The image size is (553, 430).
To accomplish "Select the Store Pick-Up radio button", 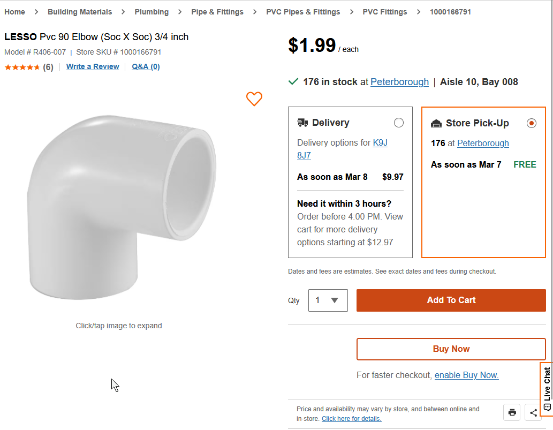I will click(531, 123).
